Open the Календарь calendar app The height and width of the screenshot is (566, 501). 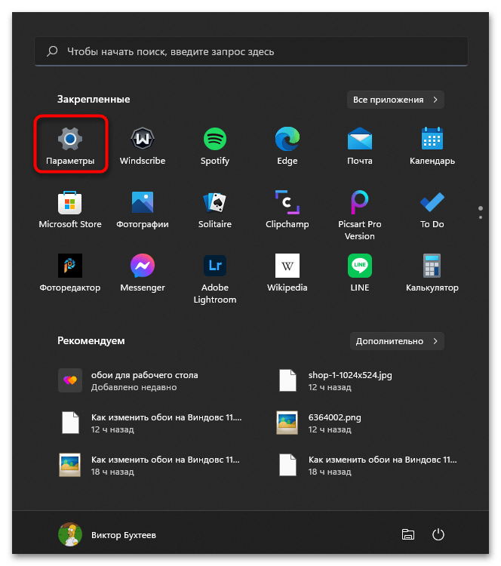point(432,145)
